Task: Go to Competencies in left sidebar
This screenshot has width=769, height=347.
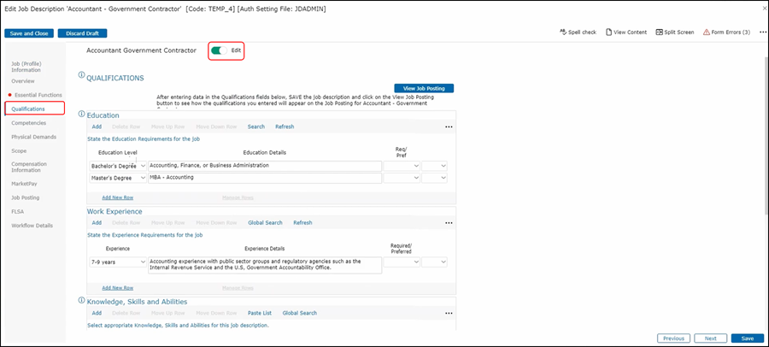Action: point(28,123)
